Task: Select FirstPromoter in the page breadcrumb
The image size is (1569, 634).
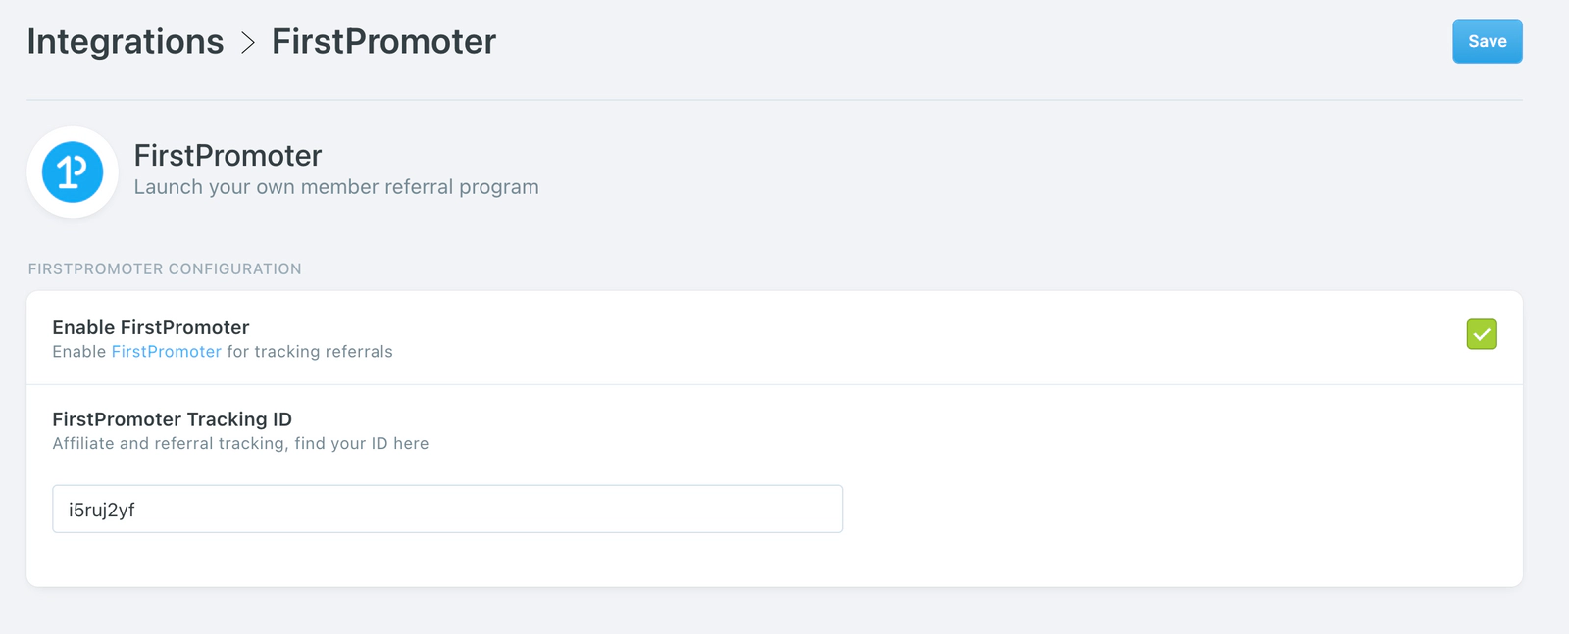Action: 383,41
